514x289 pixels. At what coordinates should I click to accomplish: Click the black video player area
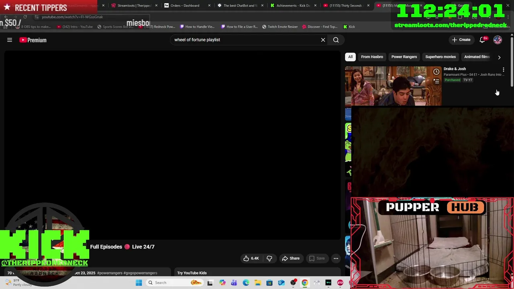point(172,144)
